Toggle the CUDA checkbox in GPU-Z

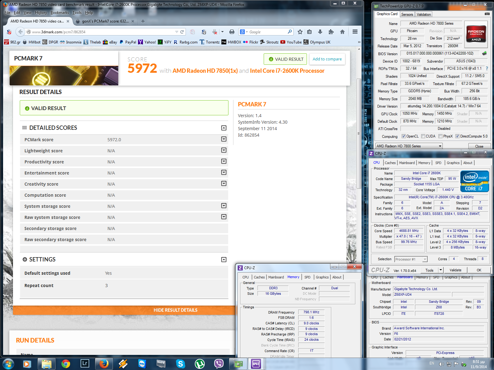tap(423, 136)
